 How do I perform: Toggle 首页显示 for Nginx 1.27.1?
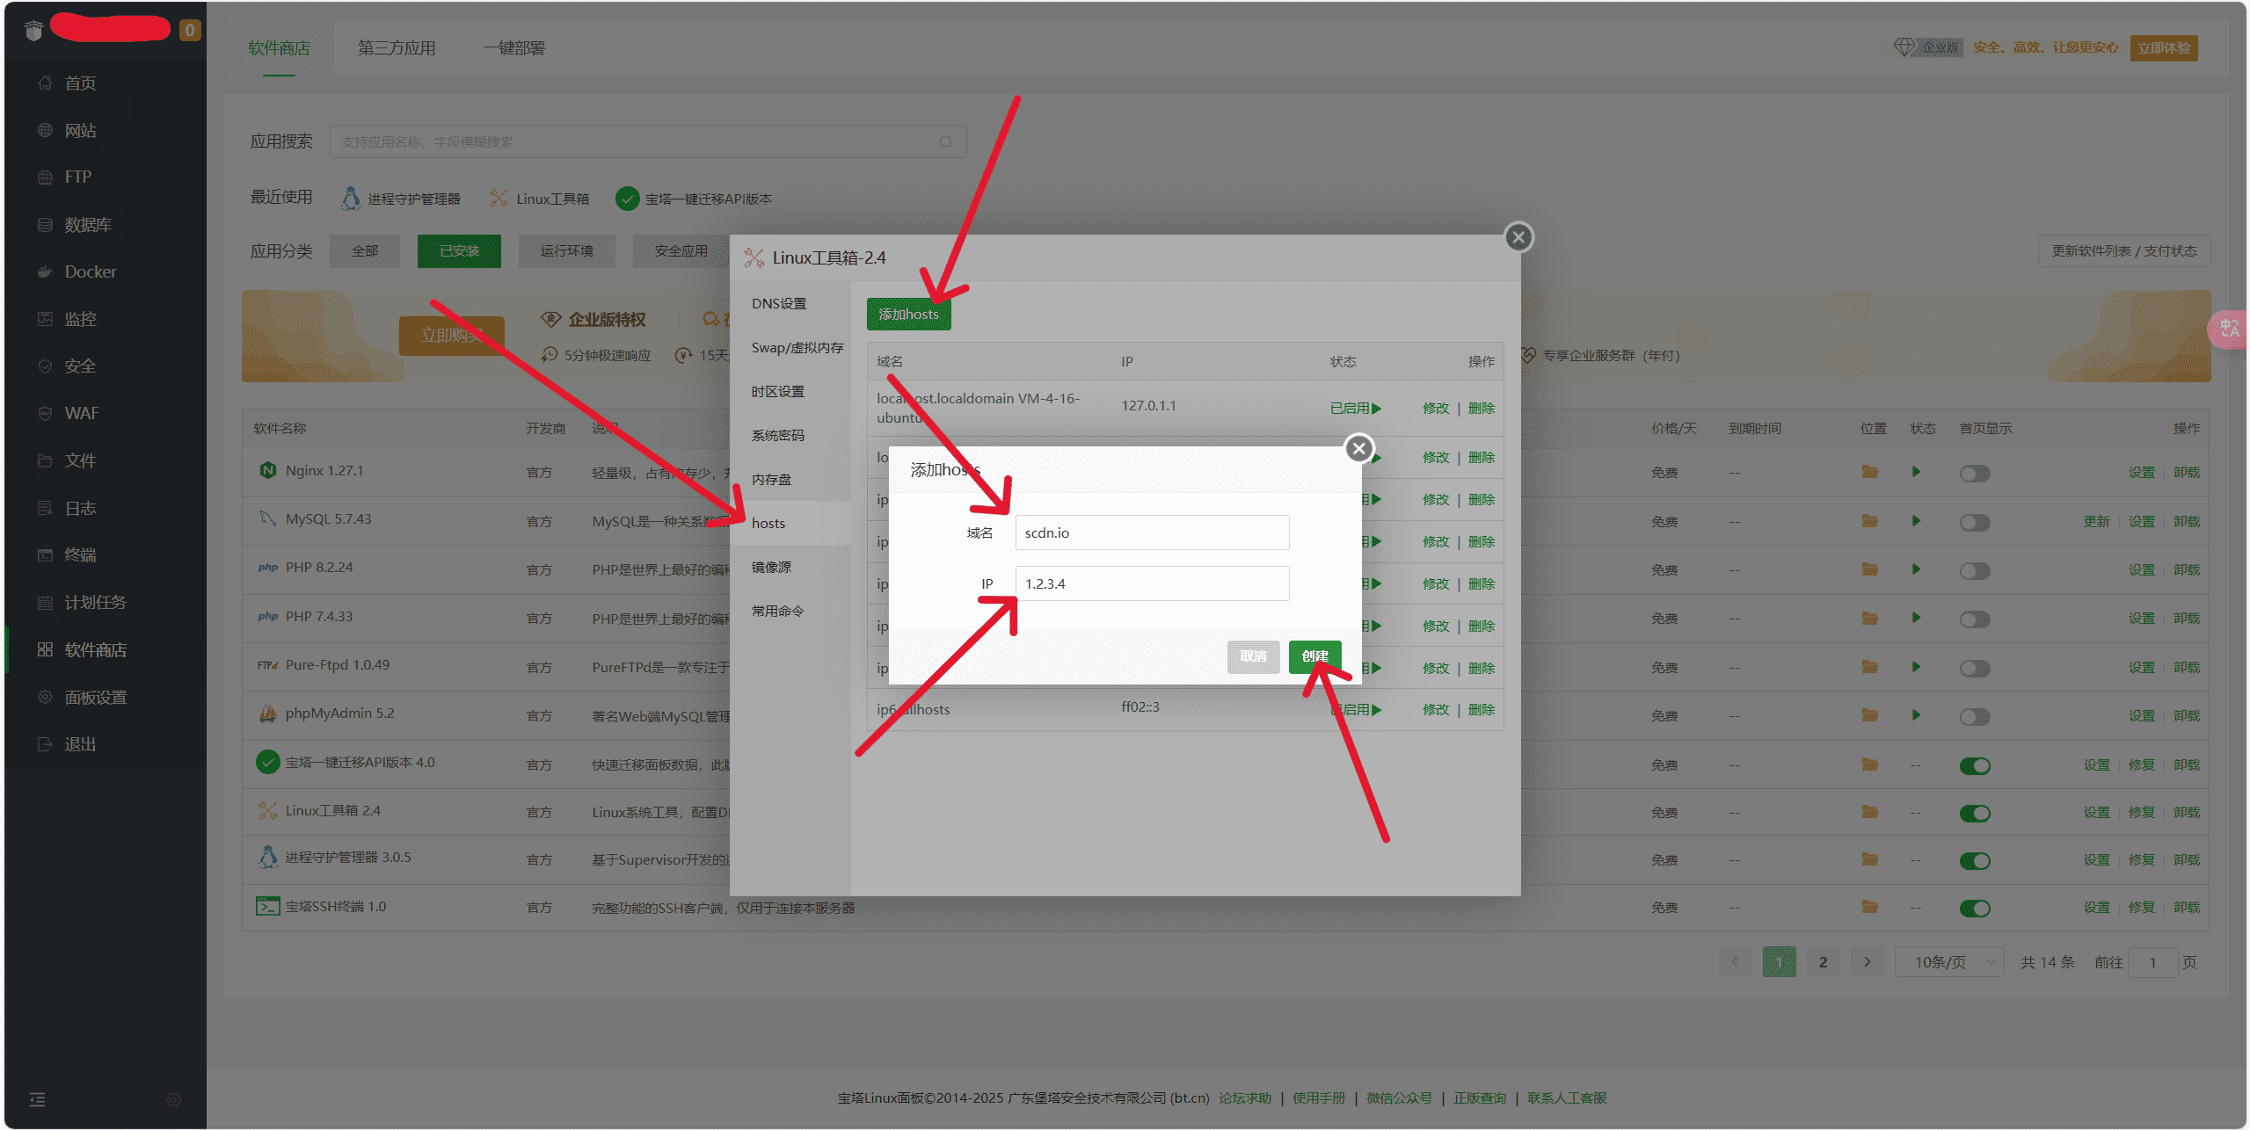1975,474
